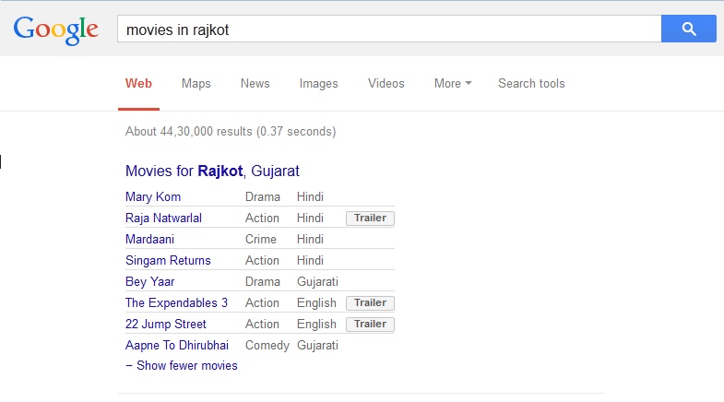Play The Expendables 3 Trailer
This screenshot has width=724, height=402.
[371, 303]
